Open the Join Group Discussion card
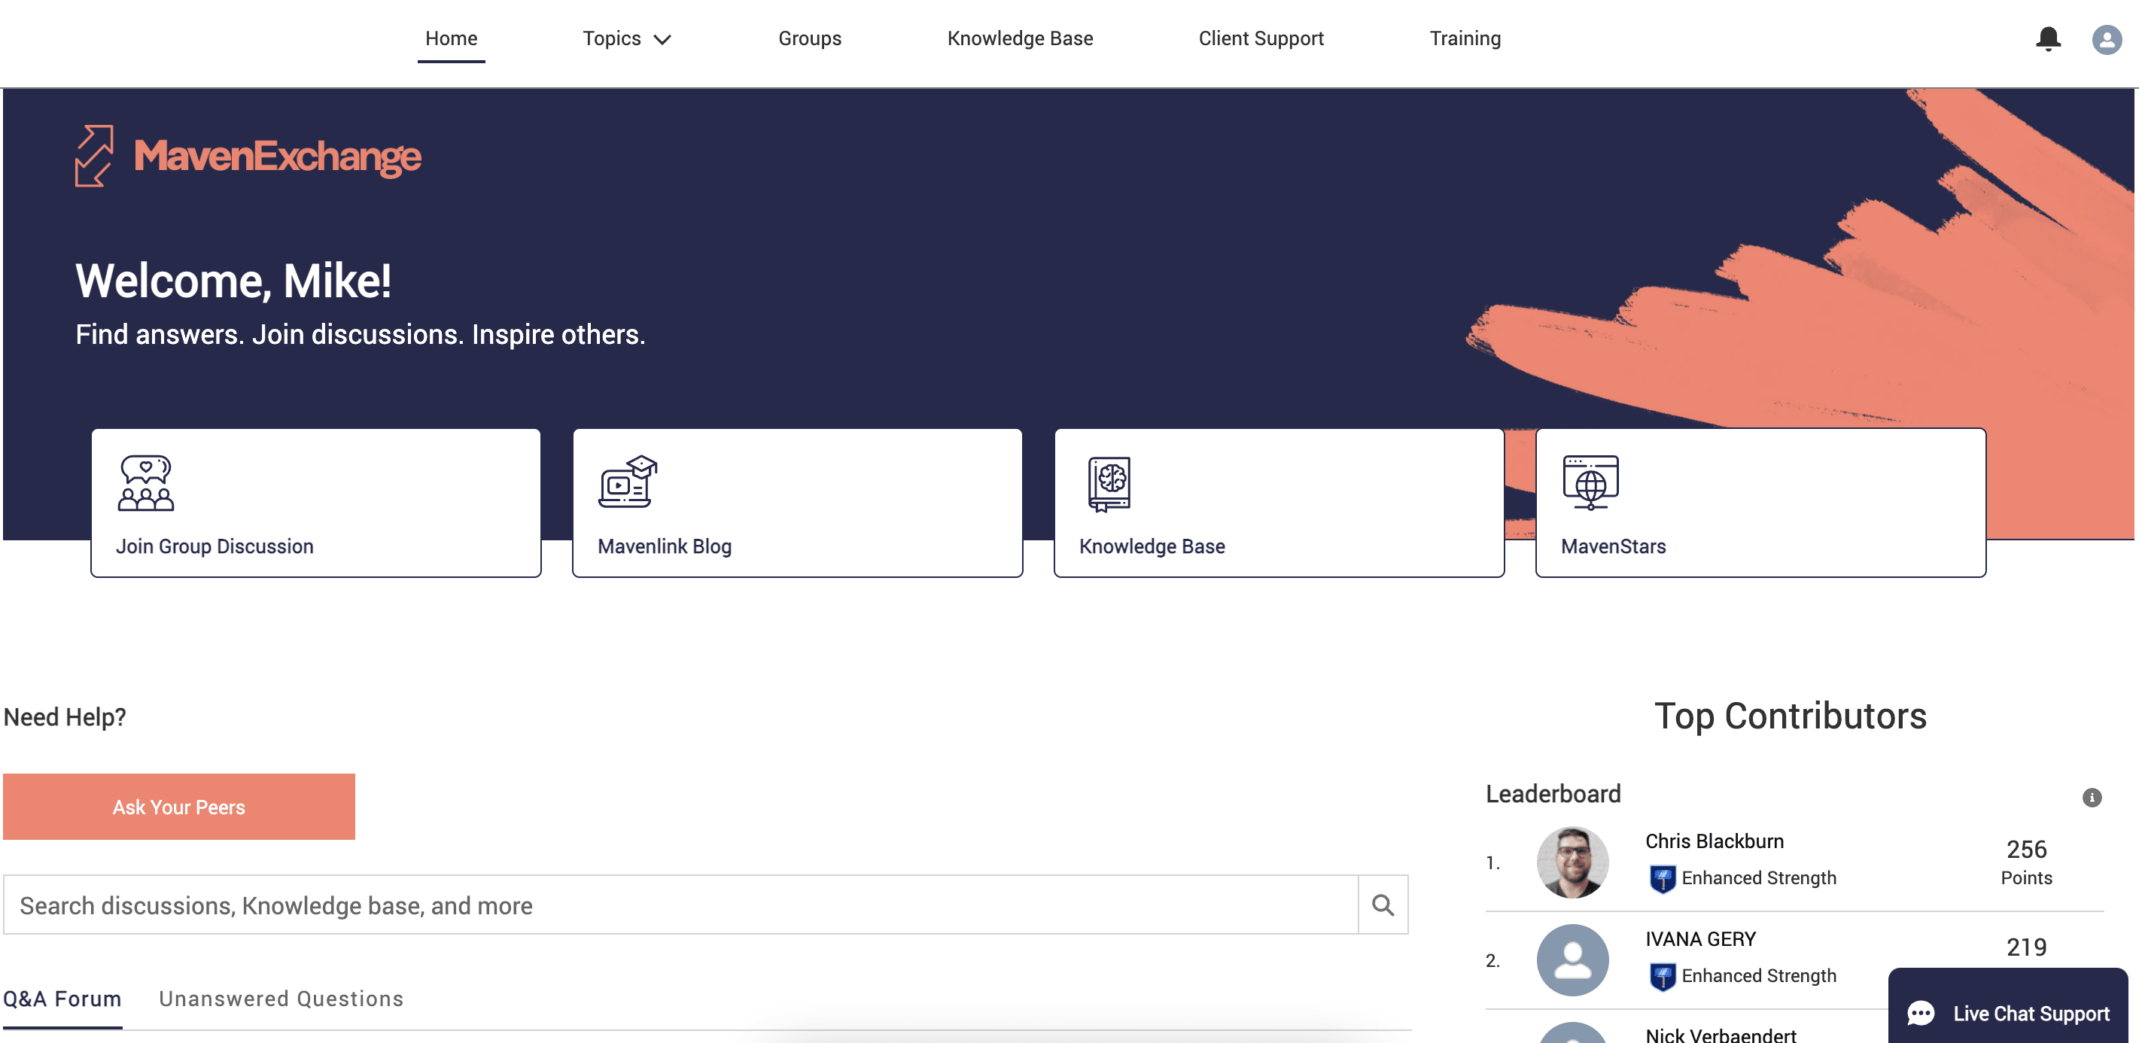Image resolution: width=2139 pixels, height=1043 pixels. [315, 503]
